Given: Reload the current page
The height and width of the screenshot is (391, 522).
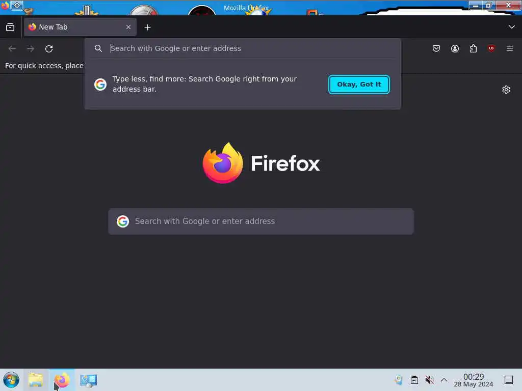Looking at the screenshot, I should pos(49,49).
